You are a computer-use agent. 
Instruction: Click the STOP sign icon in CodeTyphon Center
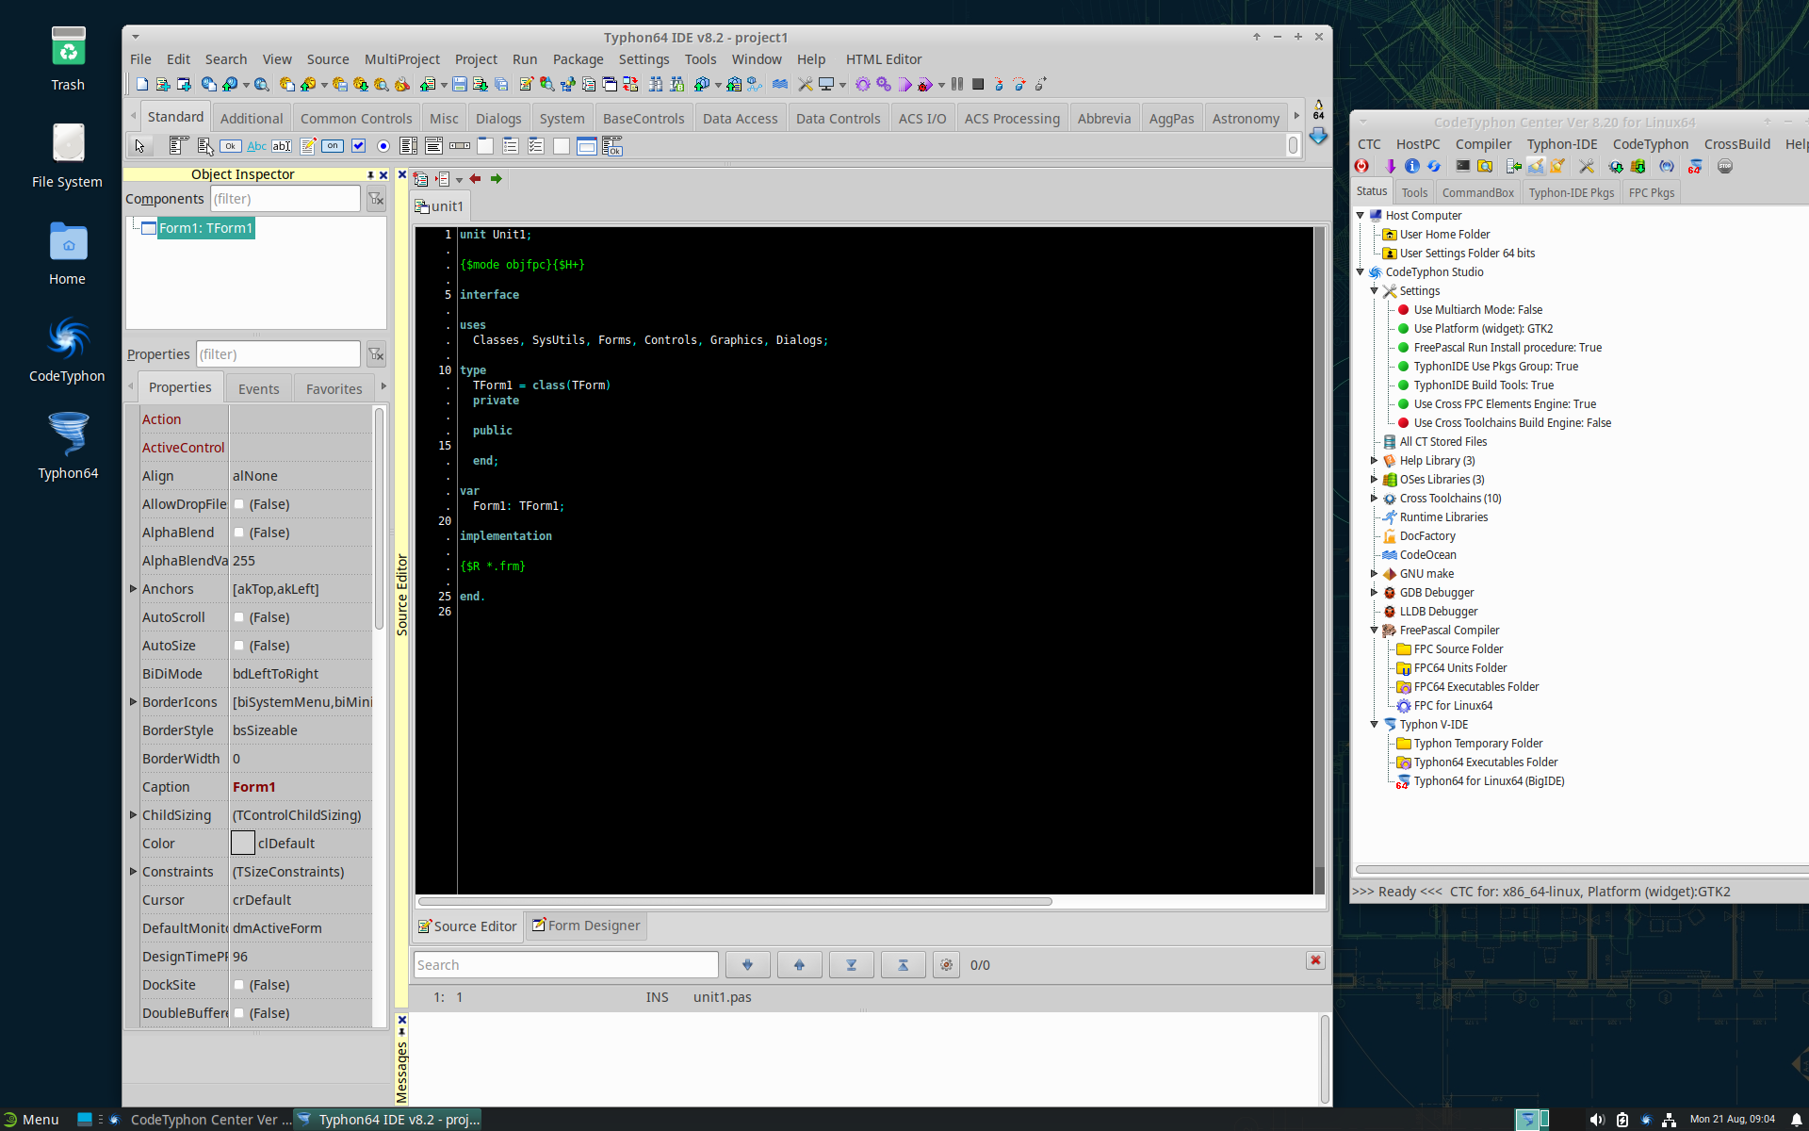pos(1725,167)
